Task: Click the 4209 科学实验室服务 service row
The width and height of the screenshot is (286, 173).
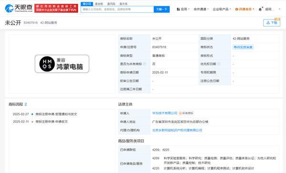Action: [214, 161]
